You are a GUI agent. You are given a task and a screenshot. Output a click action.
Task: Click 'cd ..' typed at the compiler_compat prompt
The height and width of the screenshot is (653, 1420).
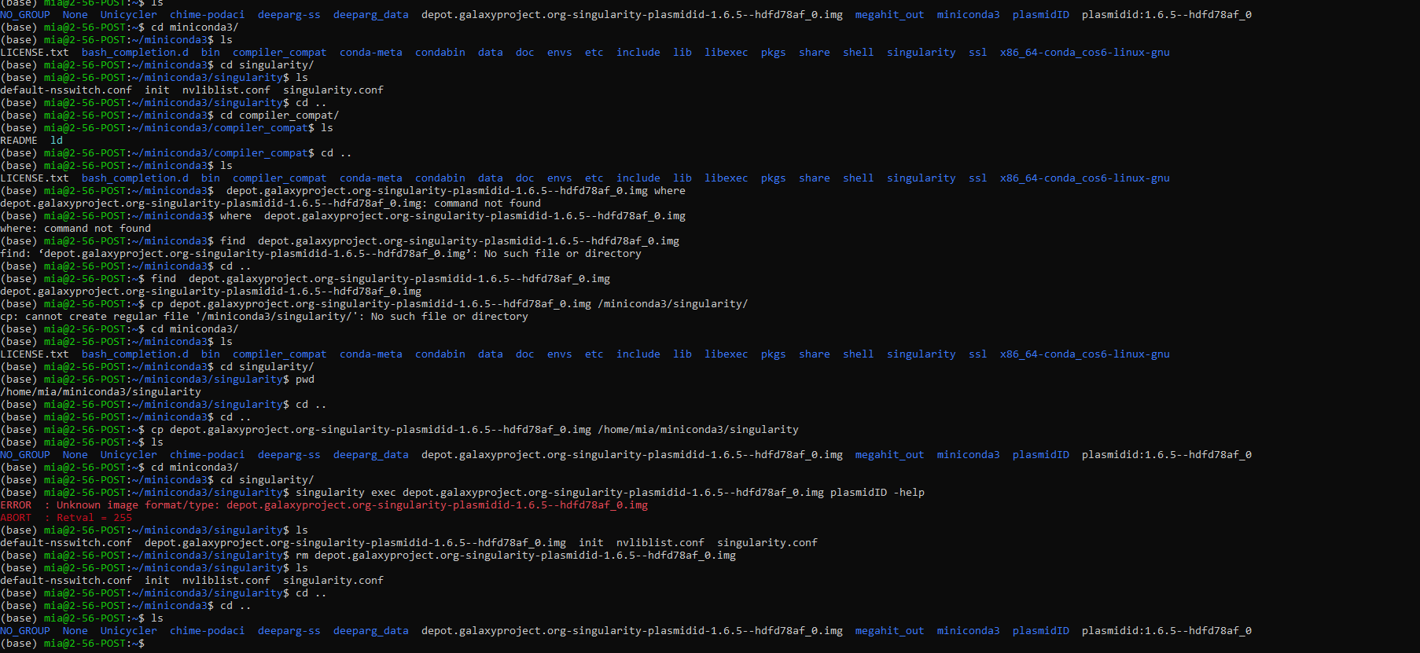[337, 153]
